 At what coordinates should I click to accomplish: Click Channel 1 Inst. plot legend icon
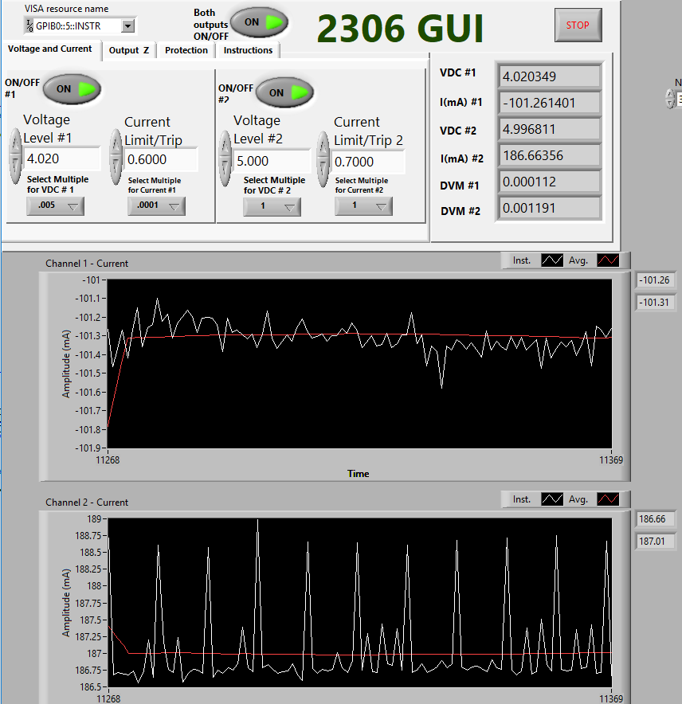[552, 260]
